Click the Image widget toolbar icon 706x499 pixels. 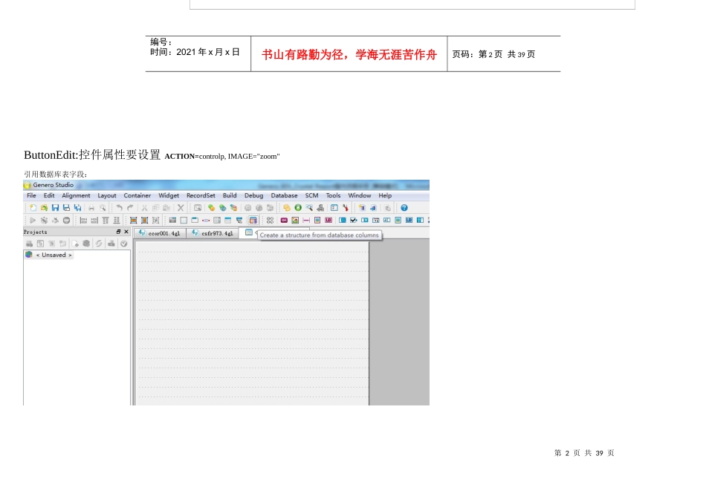295,221
